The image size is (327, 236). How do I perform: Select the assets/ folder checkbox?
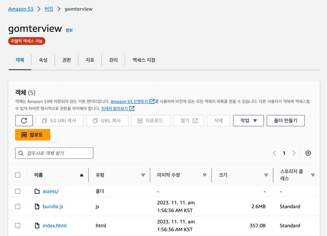coord(18,191)
